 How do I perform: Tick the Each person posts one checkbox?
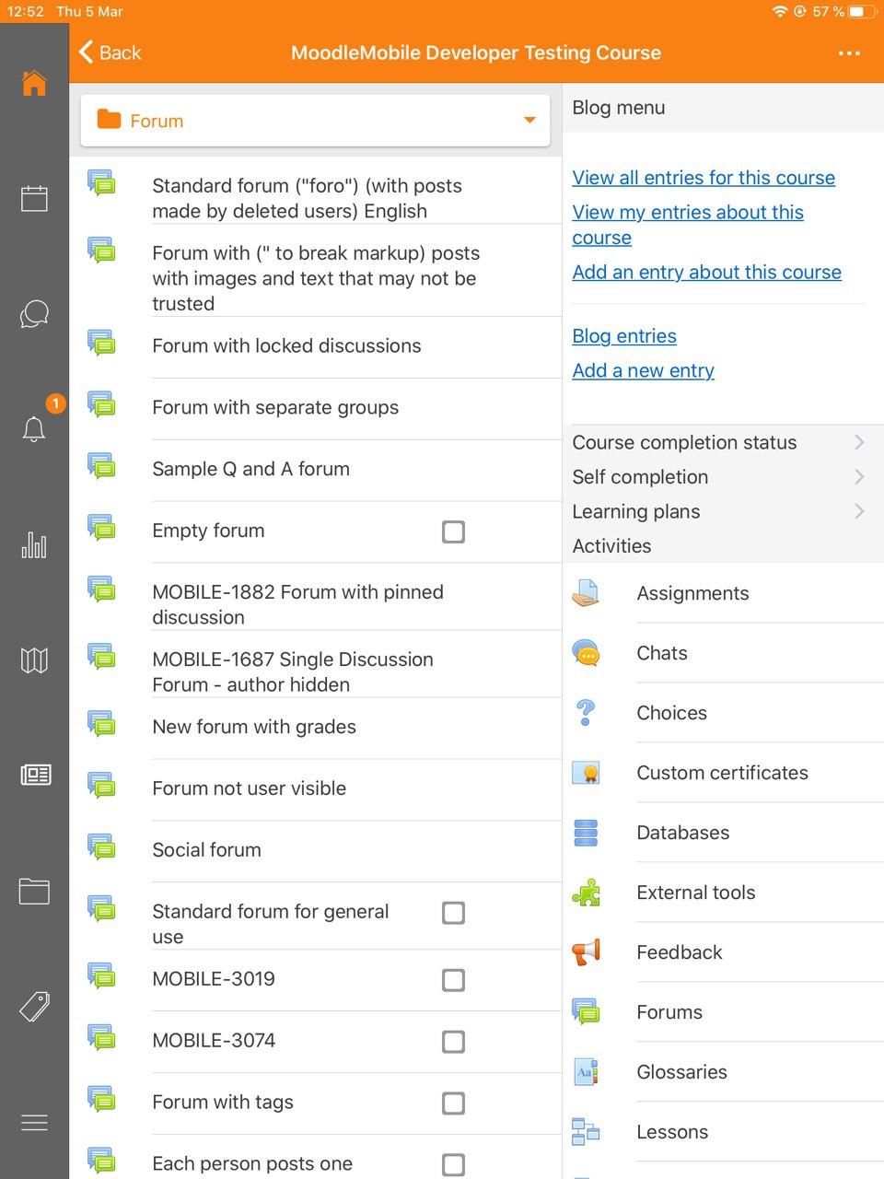point(453,1165)
